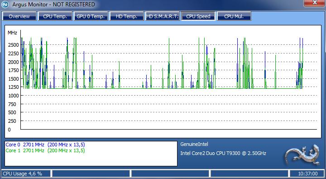This screenshot has width=326, height=179.
Task: Select the CPU Speed tab
Action: point(198,16)
